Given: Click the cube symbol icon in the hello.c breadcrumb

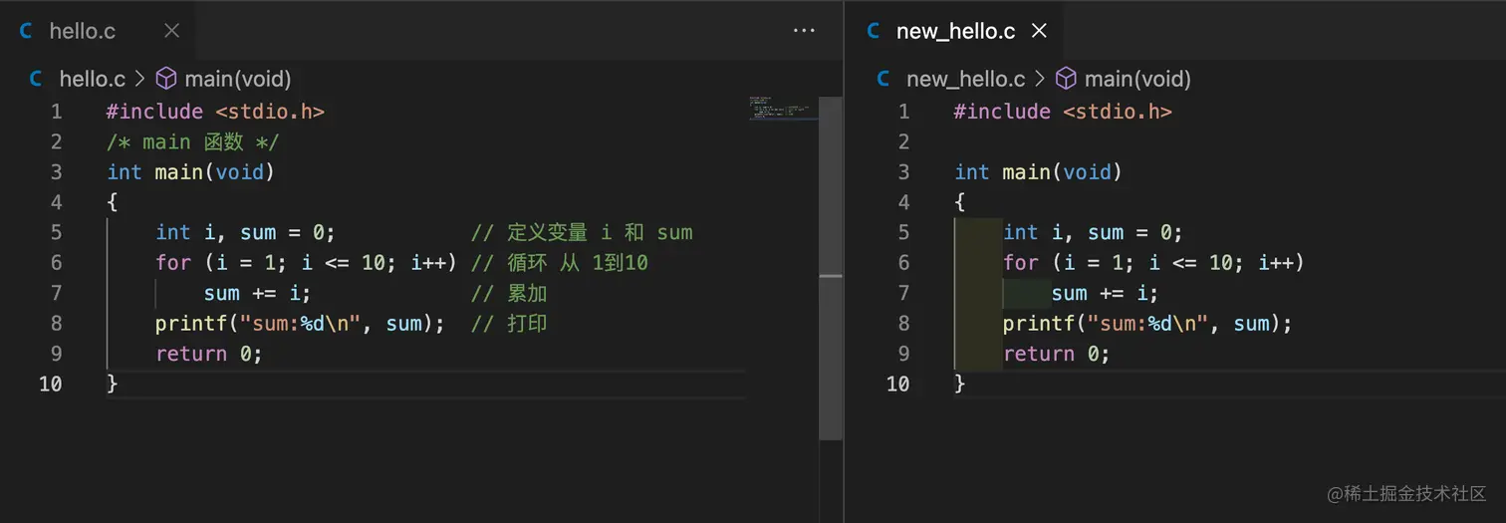Looking at the screenshot, I should pos(166,79).
